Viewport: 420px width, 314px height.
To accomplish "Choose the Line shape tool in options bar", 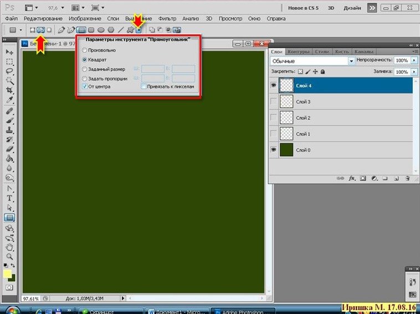I will coord(121,29).
